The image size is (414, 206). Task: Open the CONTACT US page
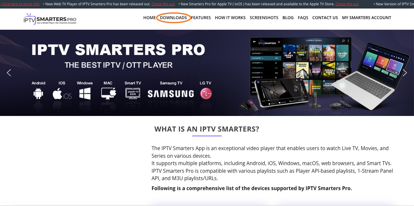coord(325,18)
